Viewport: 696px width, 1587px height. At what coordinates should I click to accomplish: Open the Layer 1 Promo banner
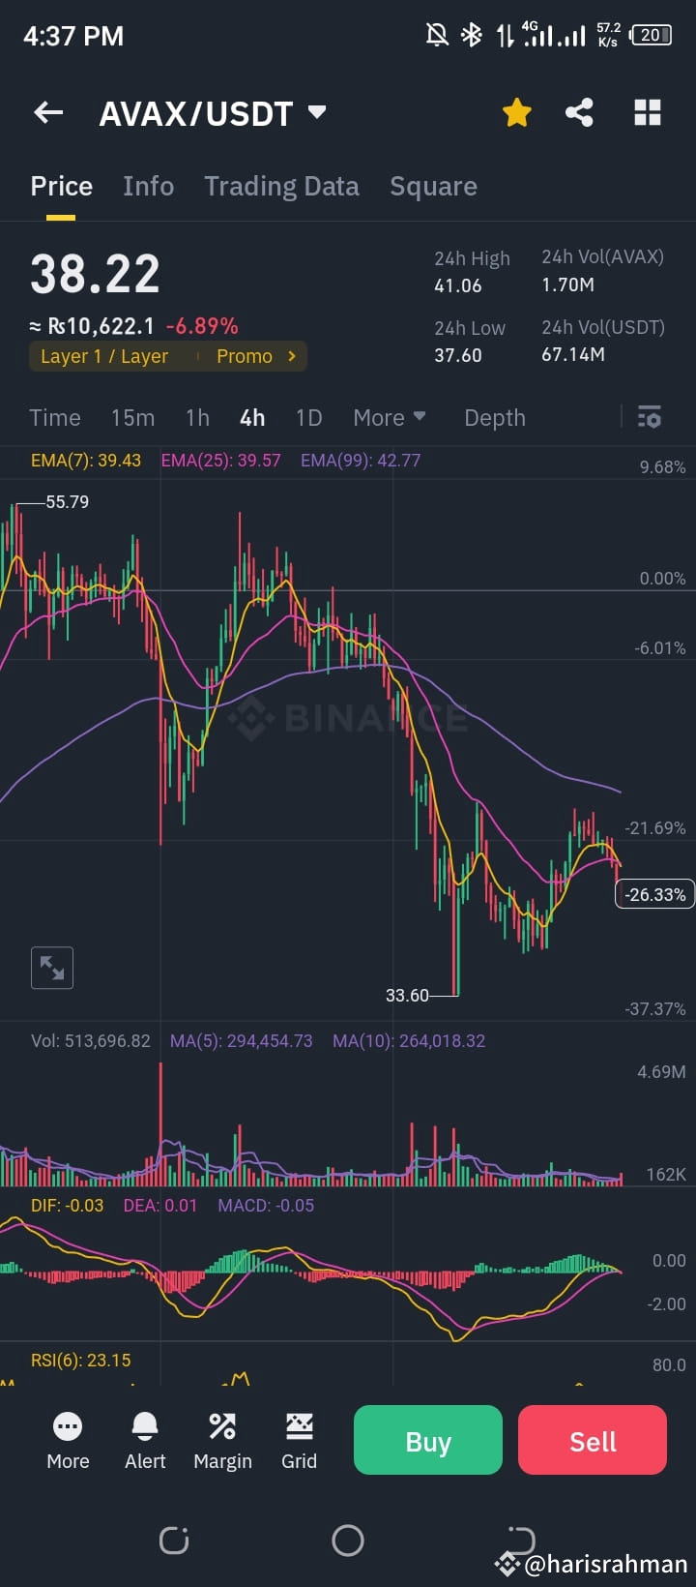click(167, 356)
